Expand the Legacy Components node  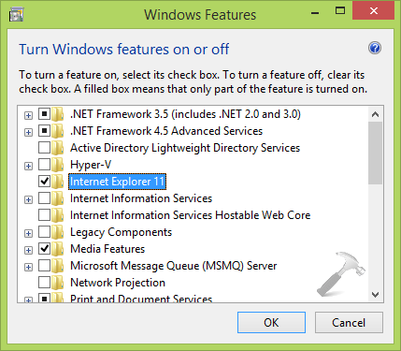click(x=28, y=233)
